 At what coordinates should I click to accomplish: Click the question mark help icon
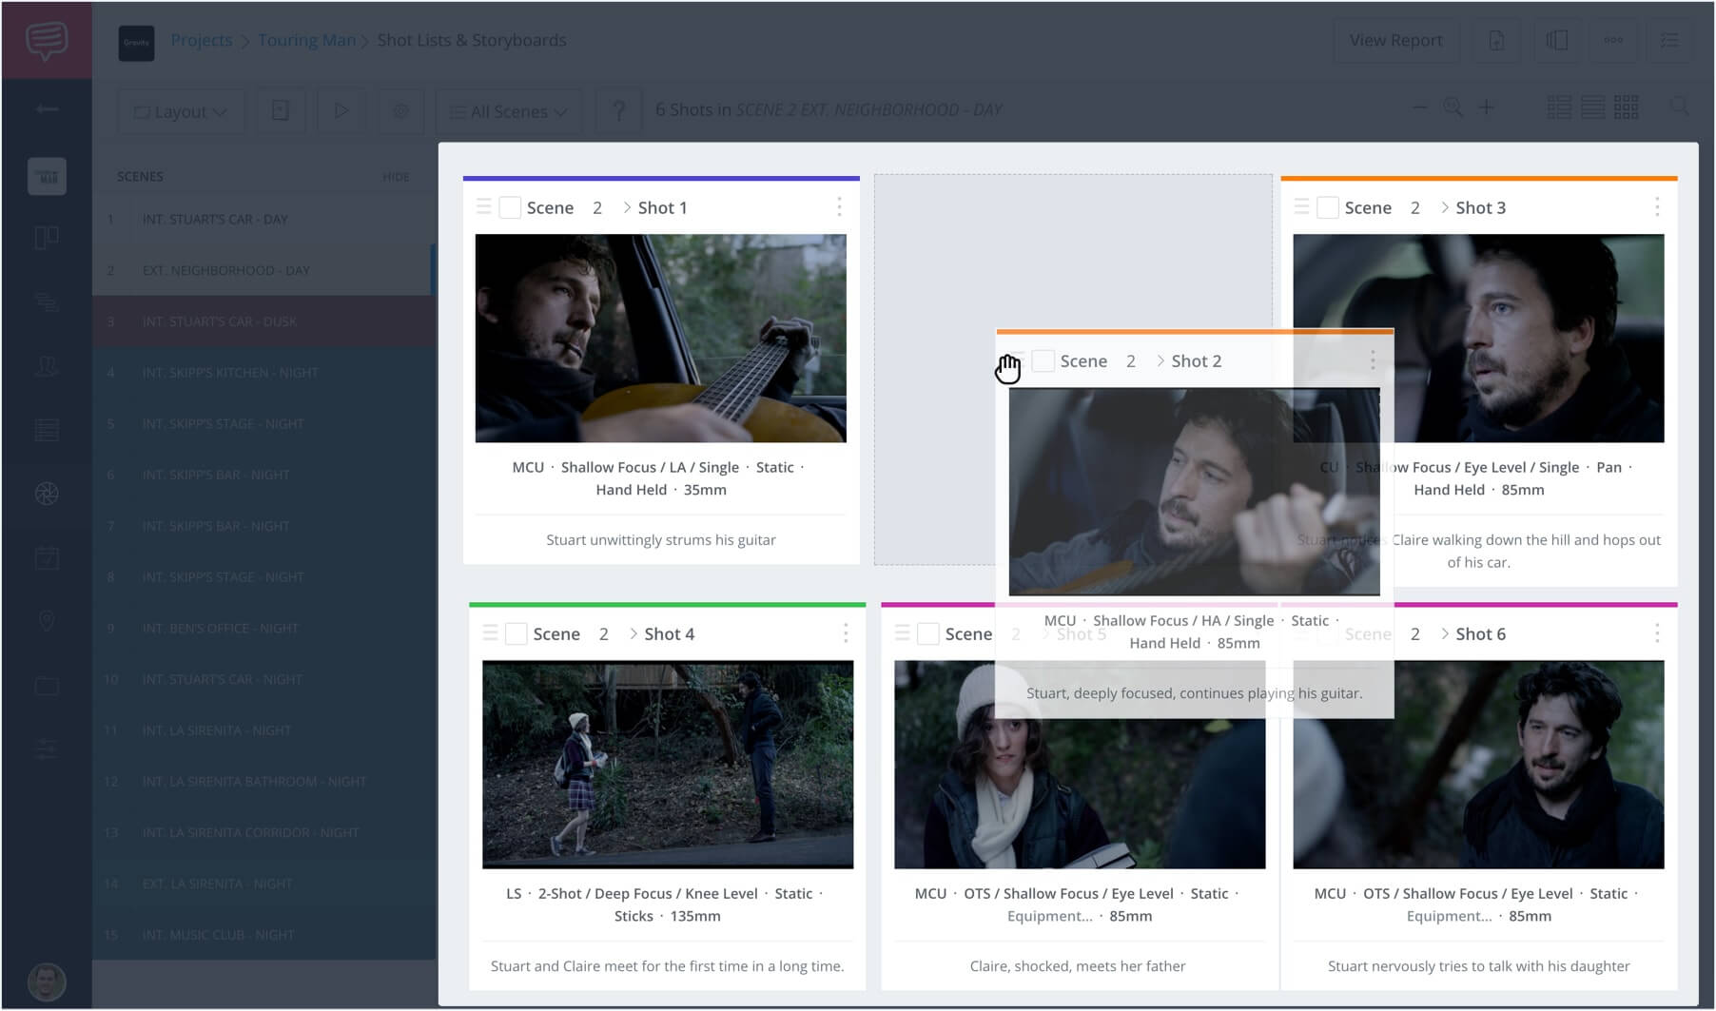pyautogui.click(x=618, y=111)
